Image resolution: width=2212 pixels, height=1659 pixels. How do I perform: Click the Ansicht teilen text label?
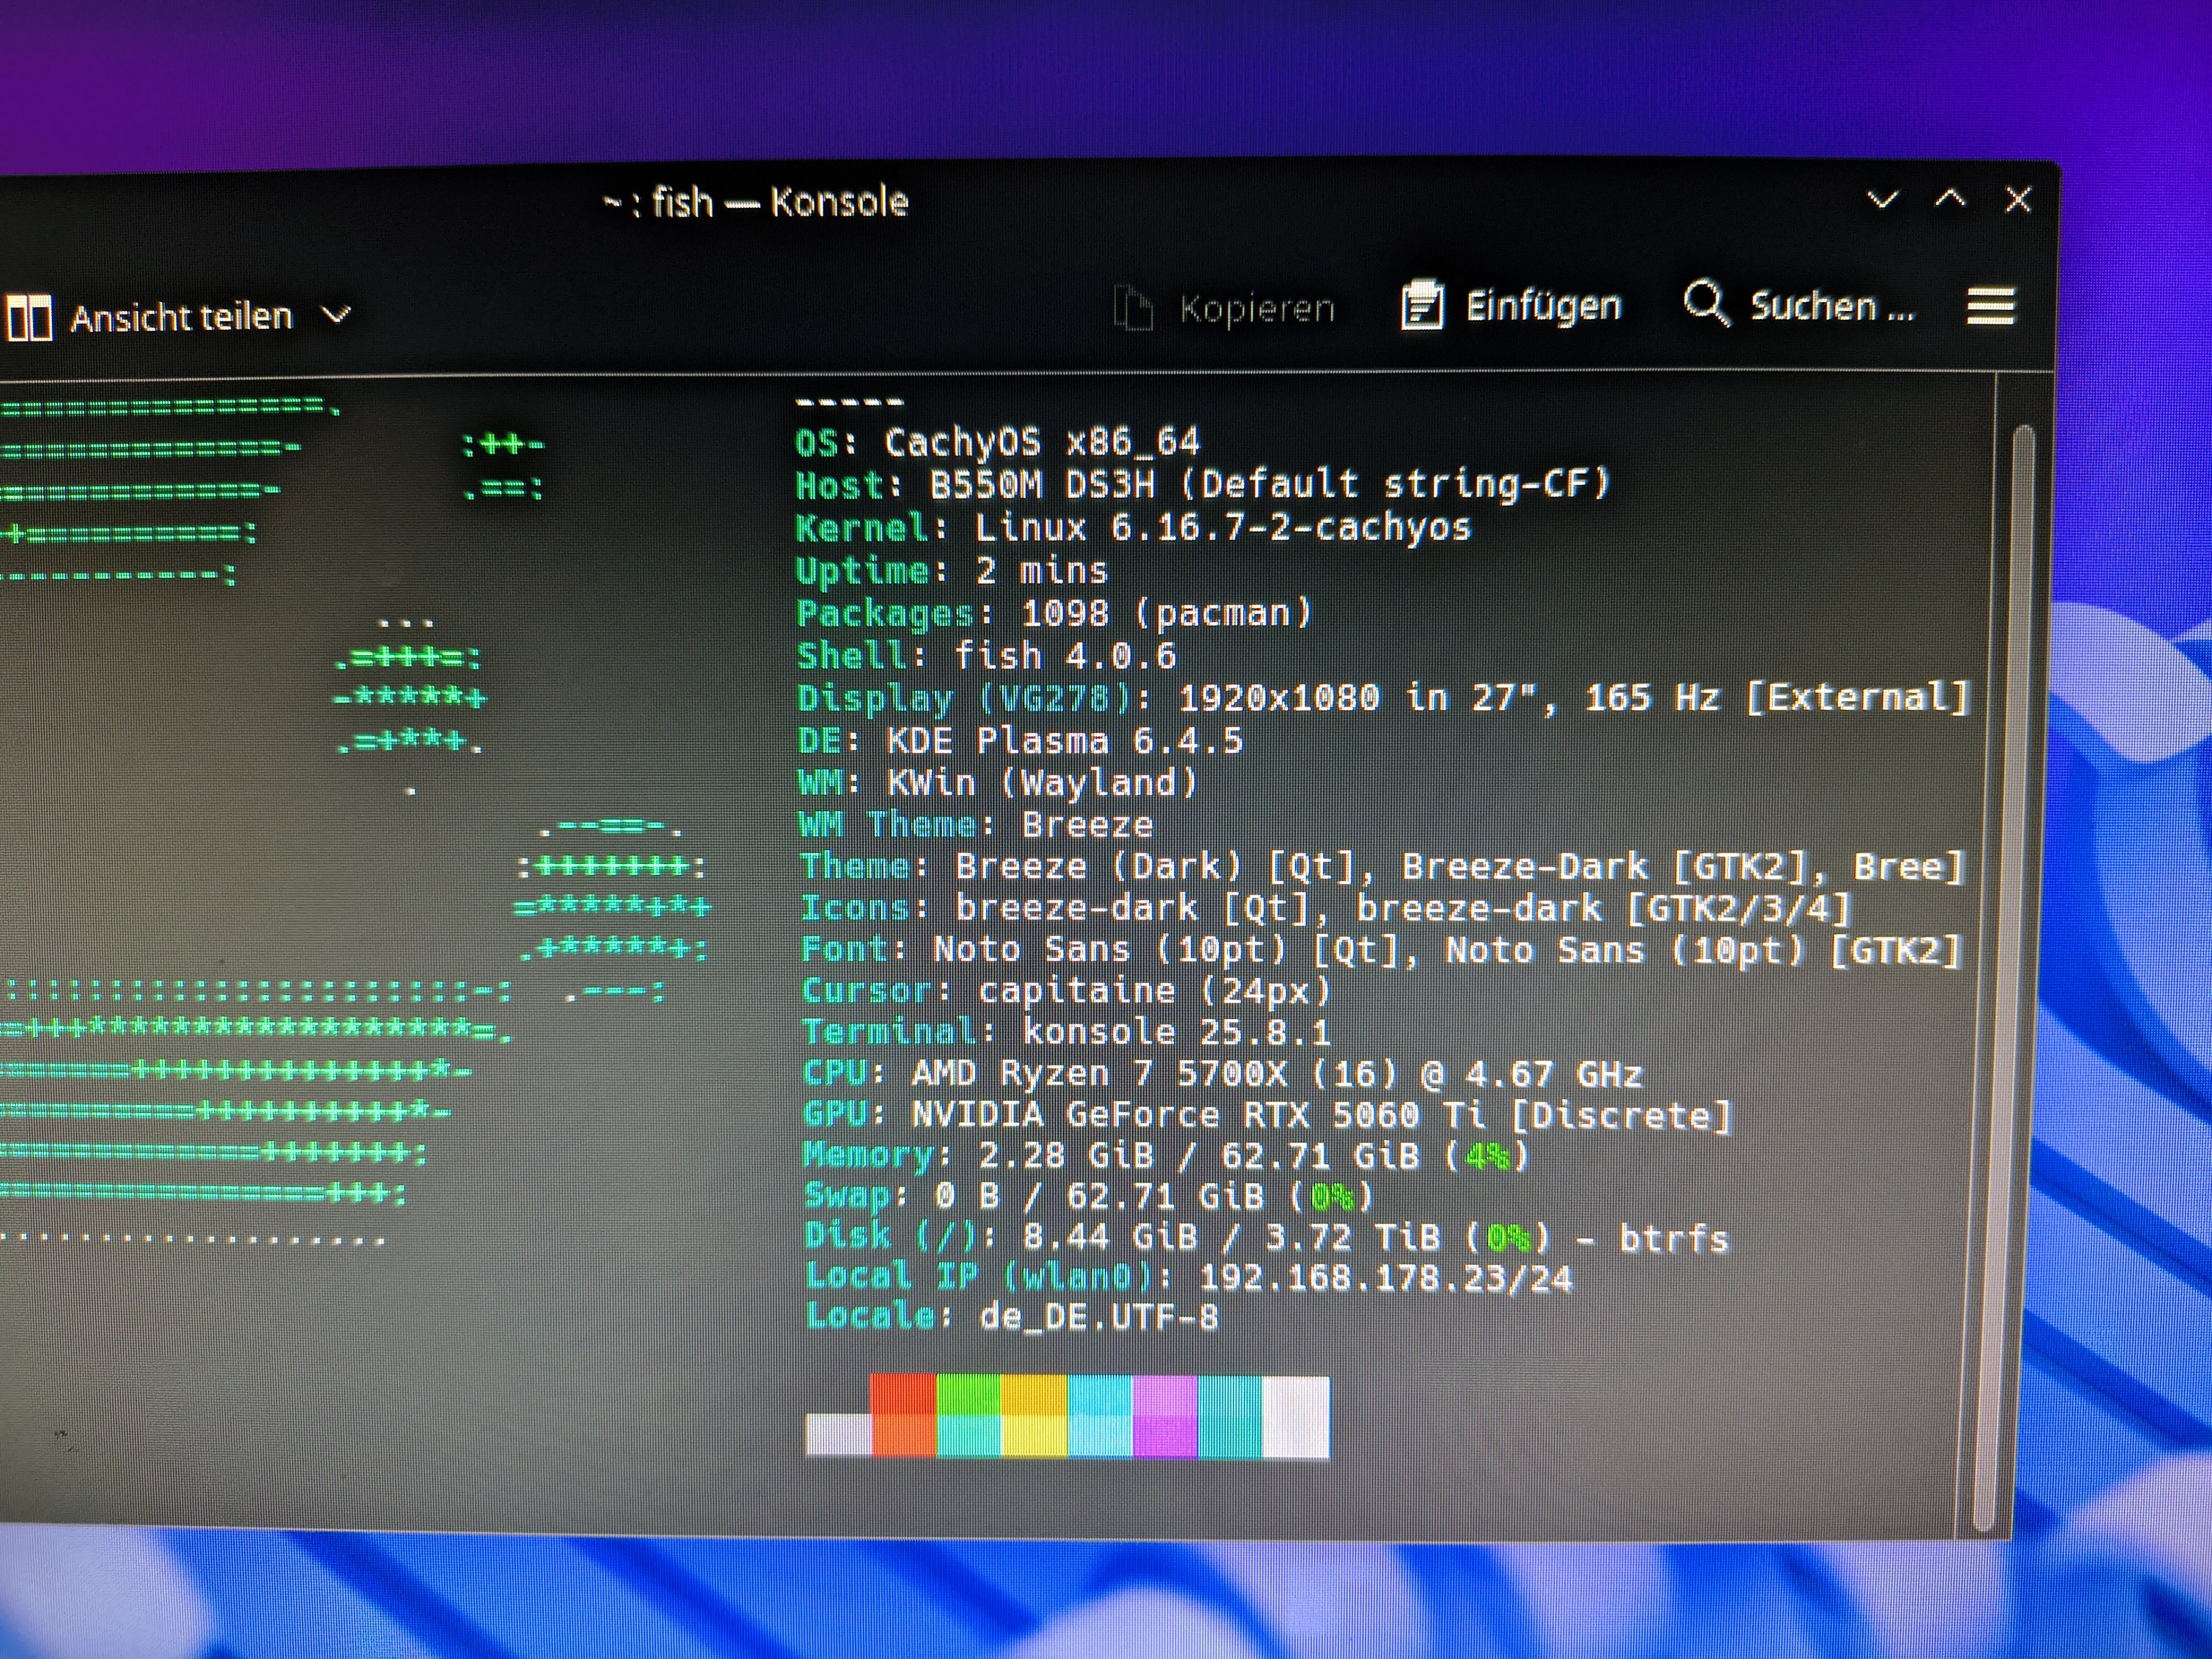(x=181, y=318)
